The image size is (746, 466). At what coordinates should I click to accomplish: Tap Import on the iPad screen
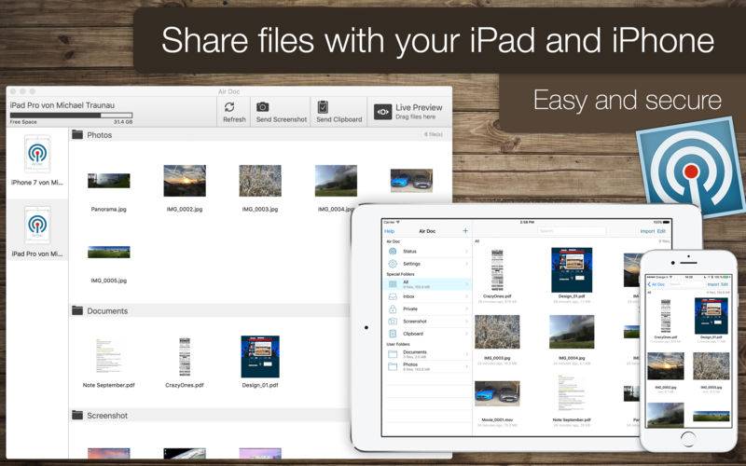click(x=647, y=231)
